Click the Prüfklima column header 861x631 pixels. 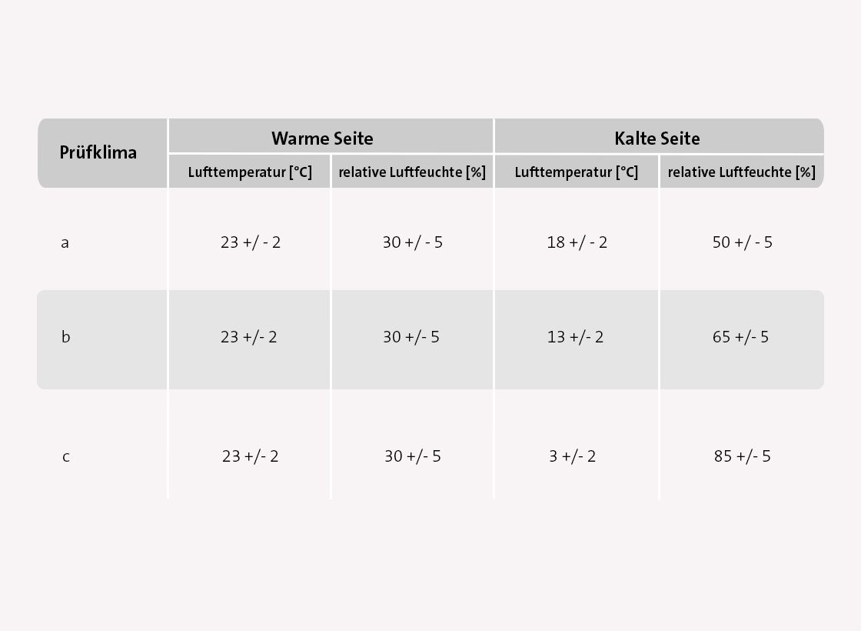click(x=98, y=152)
